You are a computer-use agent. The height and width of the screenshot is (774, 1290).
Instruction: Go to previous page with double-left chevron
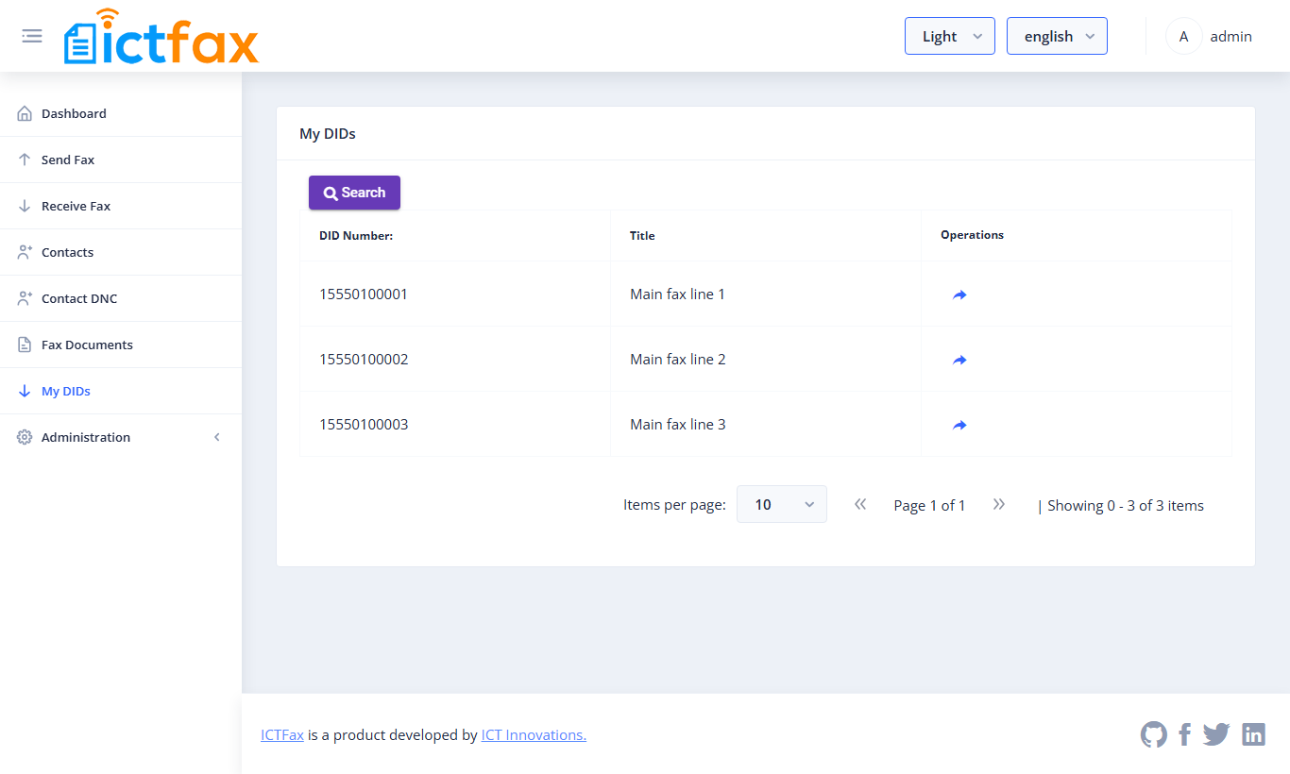click(x=860, y=505)
